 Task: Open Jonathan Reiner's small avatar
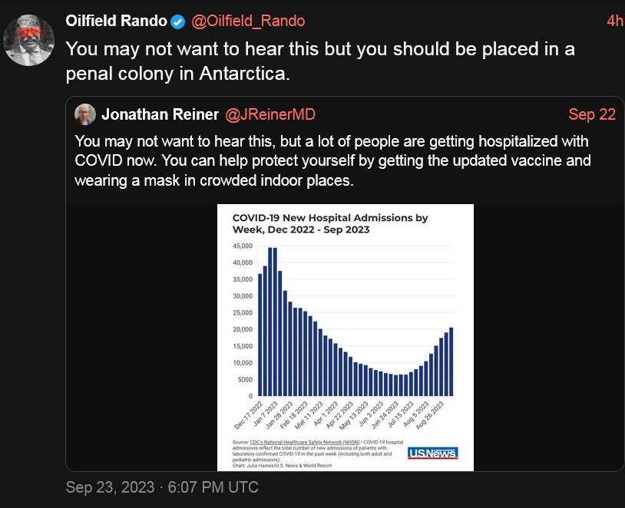pyautogui.click(x=85, y=114)
